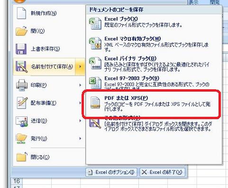The height and width of the screenshot is (188, 228).
Task: Open the 名前を付けて保存 dialog description entry
Action: pyautogui.click(x=154, y=124)
